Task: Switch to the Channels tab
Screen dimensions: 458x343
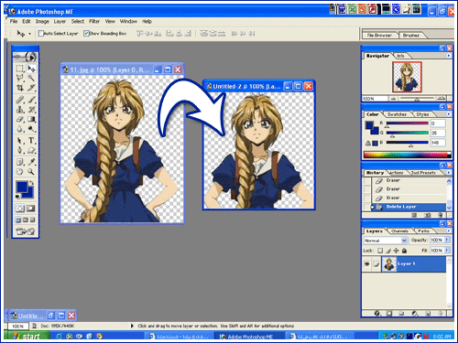Action: tap(399, 231)
